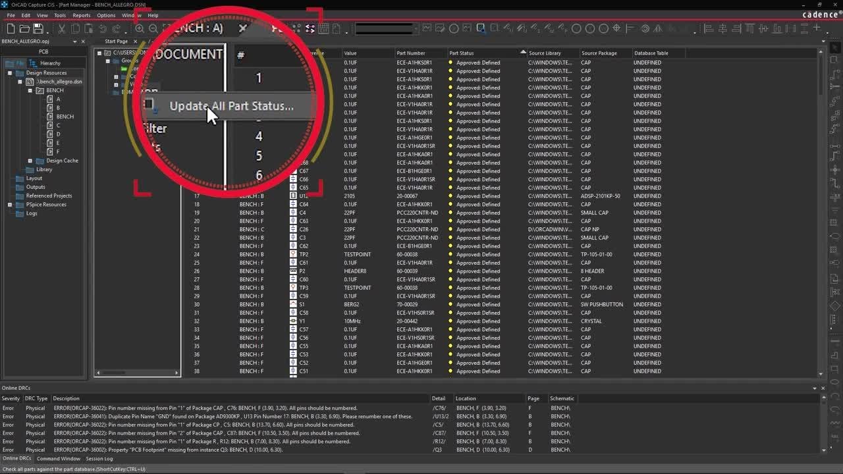Zoom in with the magnifier plus icon

(x=140, y=28)
